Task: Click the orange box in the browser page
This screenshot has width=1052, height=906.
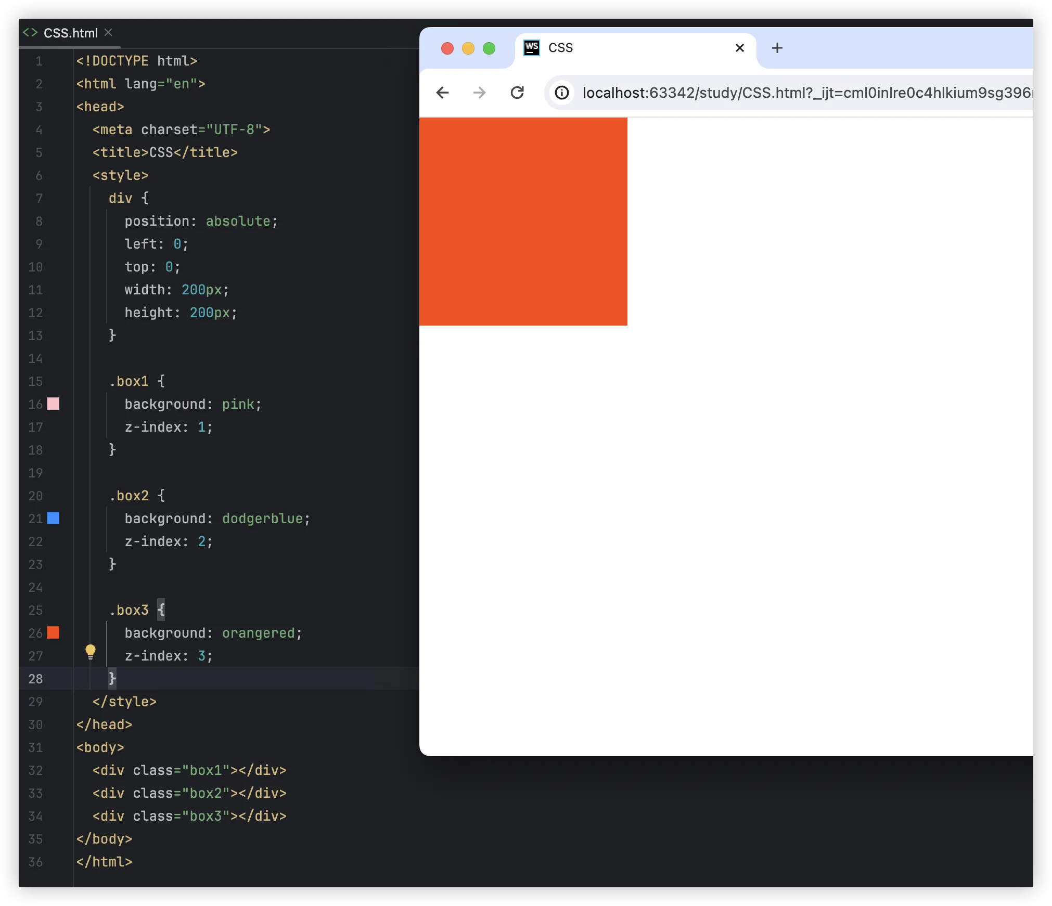Action: tap(523, 222)
